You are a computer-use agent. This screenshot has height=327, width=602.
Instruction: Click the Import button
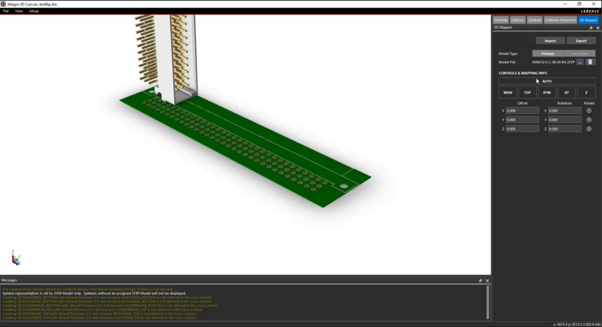550,40
